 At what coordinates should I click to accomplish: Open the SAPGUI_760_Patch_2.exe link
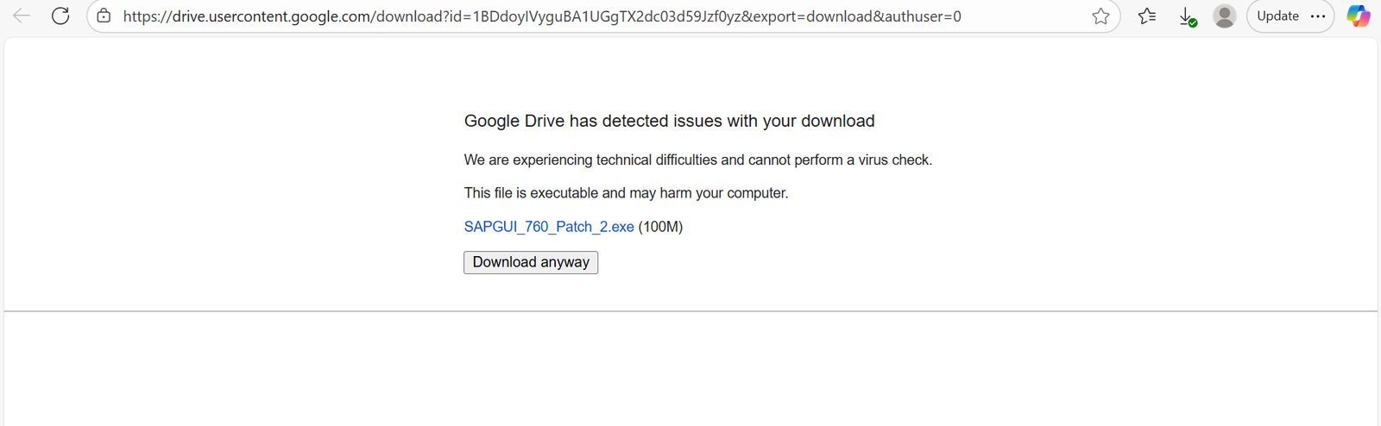[x=549, y=227]
